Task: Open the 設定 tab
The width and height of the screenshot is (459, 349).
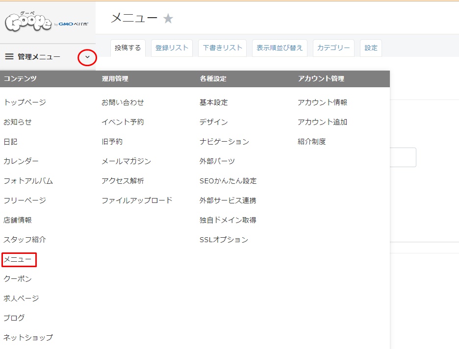Action: pos(371,48)
